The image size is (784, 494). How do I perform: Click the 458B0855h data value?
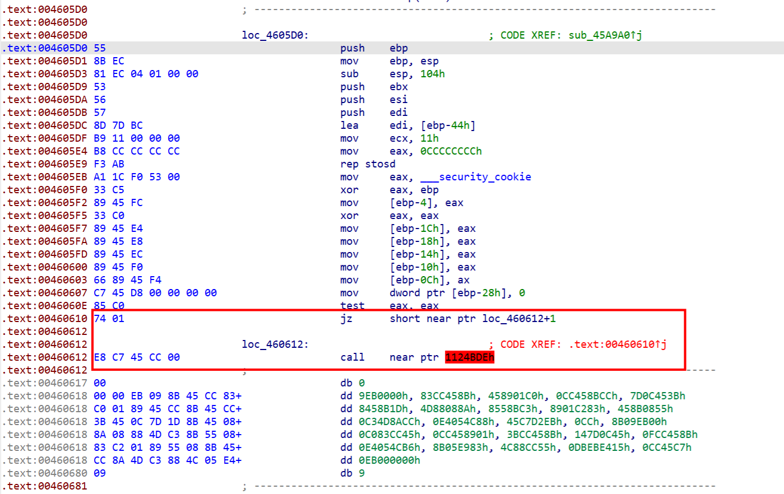click(646, 409)
